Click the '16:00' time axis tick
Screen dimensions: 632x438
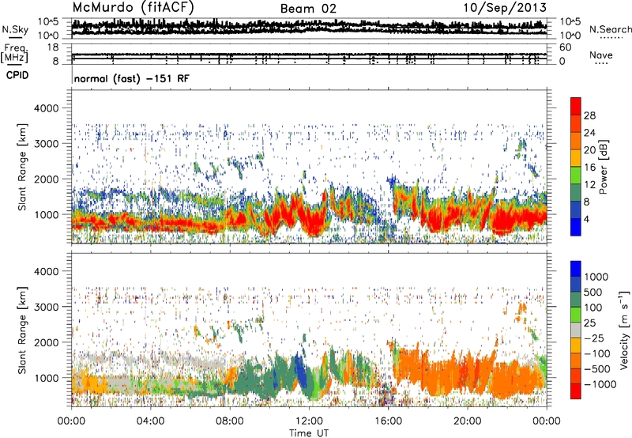tap(388, 421)
